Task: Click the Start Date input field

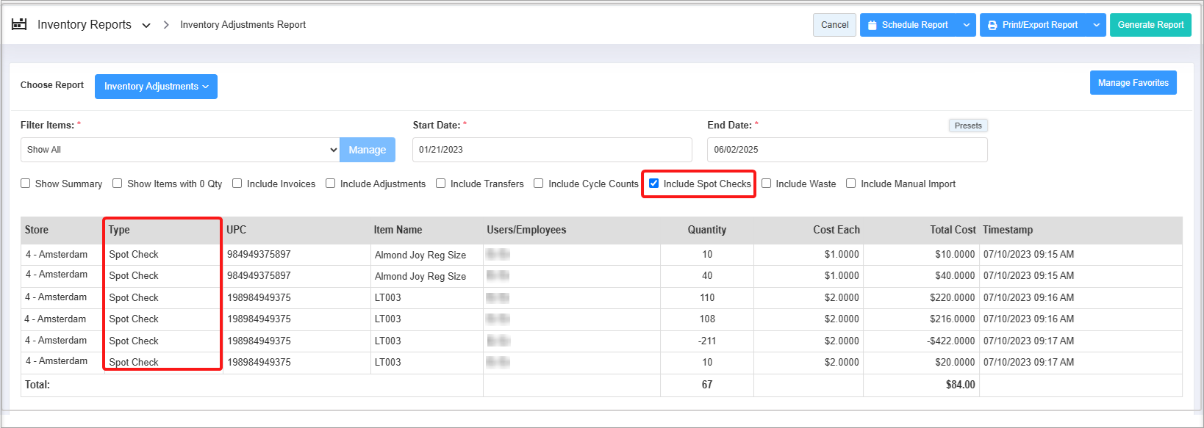Action: pyautogui.click(x=552, y=150)
